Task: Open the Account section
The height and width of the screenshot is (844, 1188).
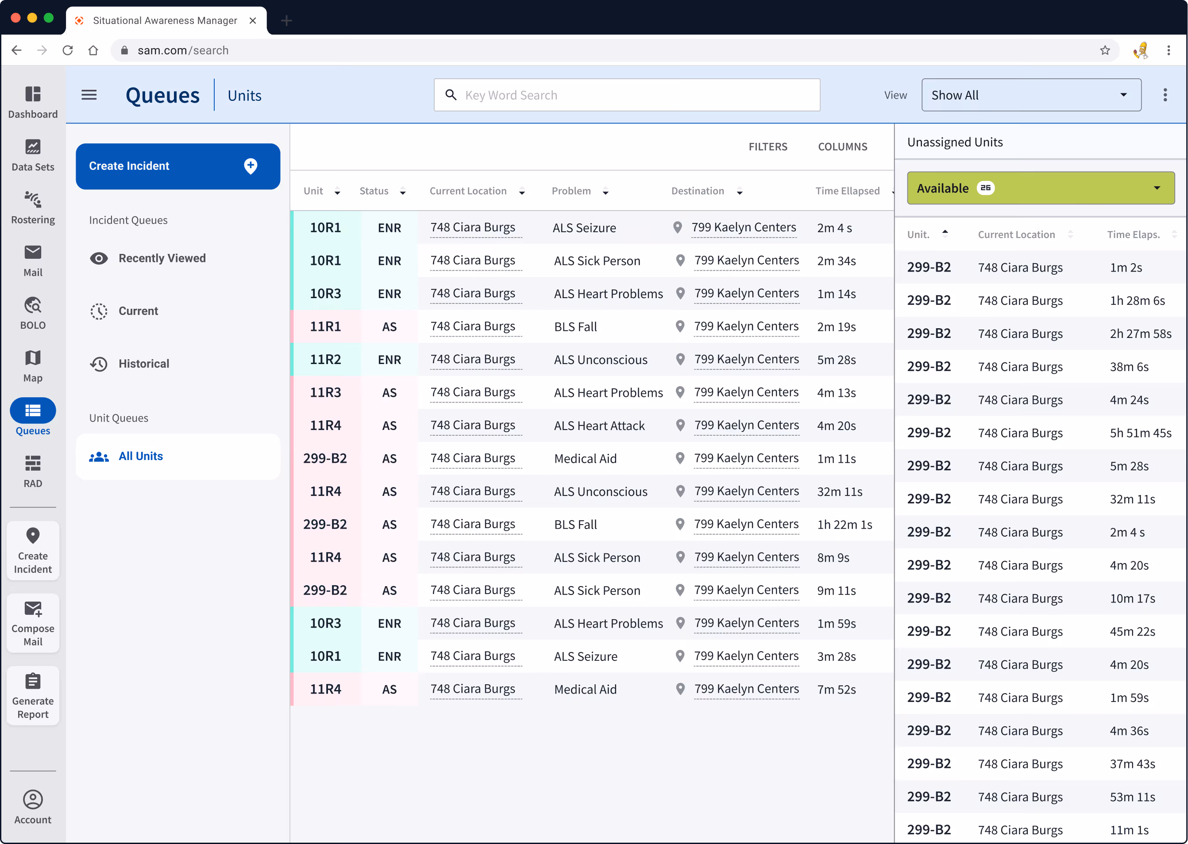Action: pyautogui.click(x=33, y=806)
